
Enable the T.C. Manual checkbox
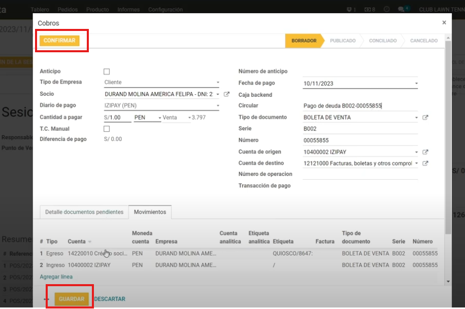click(x=107, y=129)
